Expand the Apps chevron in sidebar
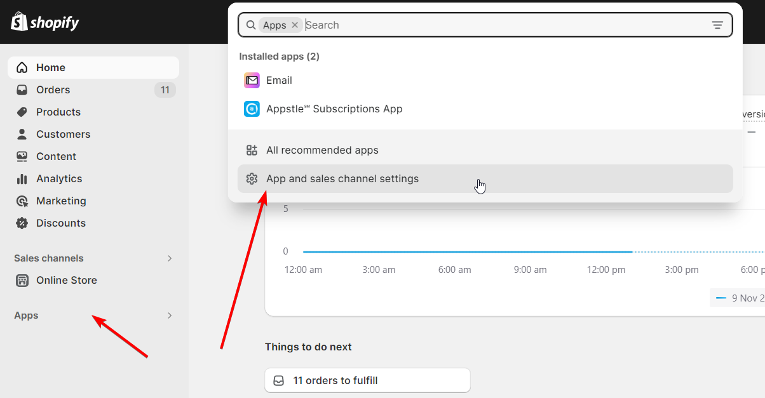 (x=170, y=315)
